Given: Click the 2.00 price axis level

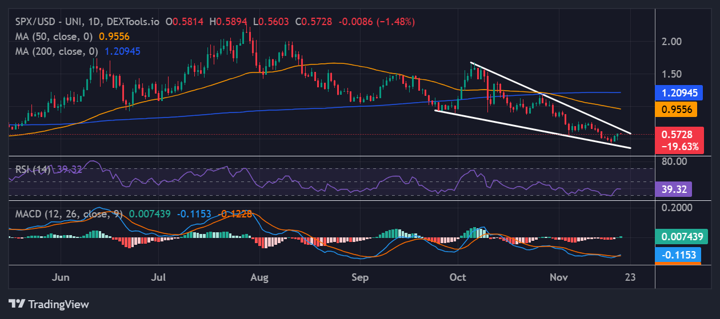Looking at the screenshot, I should [x=671, y=42].
